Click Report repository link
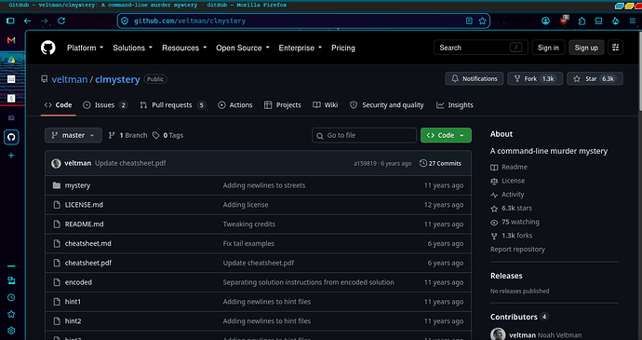The width and height of the screenshot is (642, 340). 517,250
